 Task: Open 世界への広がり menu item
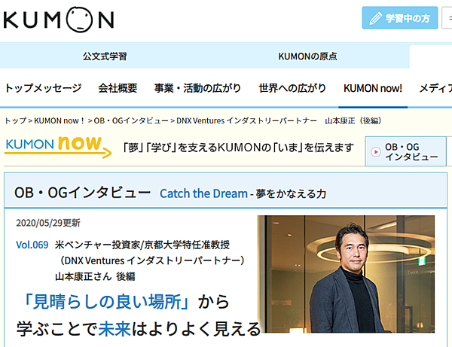tap(292, 88)
